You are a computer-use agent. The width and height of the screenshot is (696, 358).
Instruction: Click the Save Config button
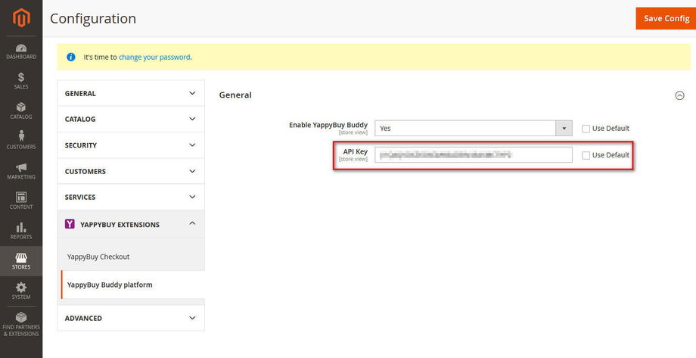tap(666, 18)
